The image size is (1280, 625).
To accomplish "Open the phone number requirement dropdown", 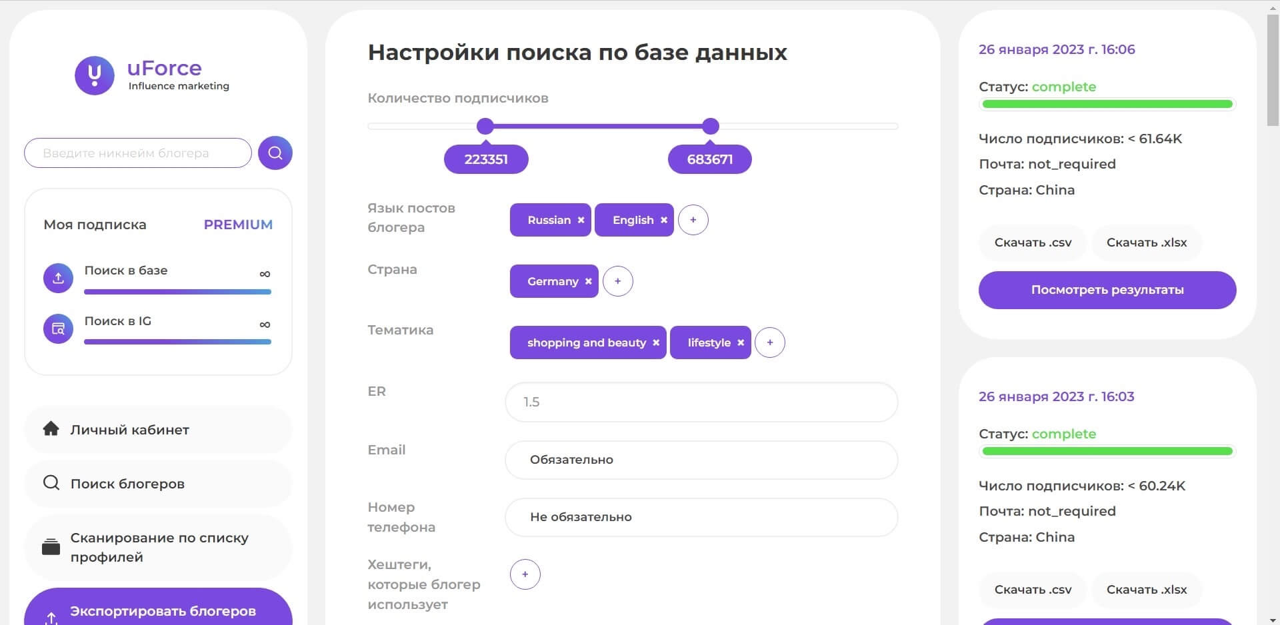I will coord(701,517).
